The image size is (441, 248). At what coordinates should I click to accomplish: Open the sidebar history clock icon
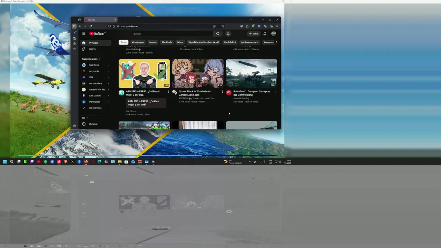(x=74, y=44)
